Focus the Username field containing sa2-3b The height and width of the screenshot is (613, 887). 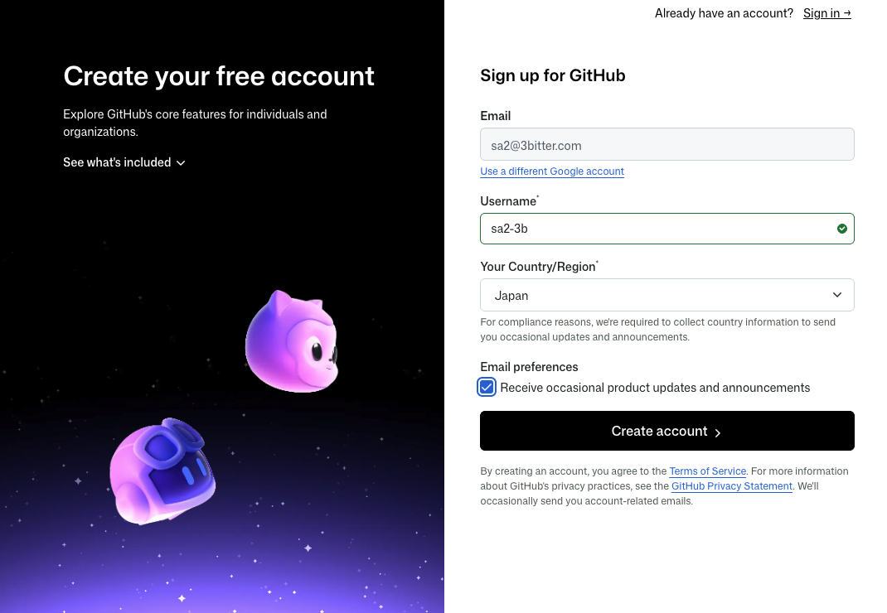tap(655, 229)
